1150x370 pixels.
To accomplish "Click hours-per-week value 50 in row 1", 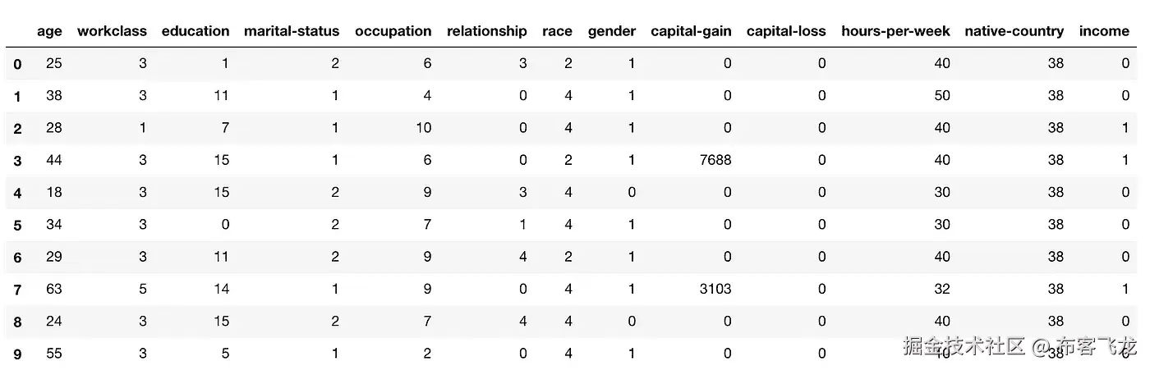I will tap(941, 96).
